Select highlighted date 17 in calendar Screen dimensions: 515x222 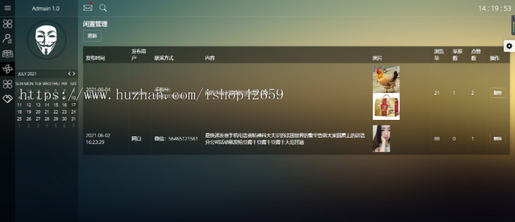(x=74, y=105)
